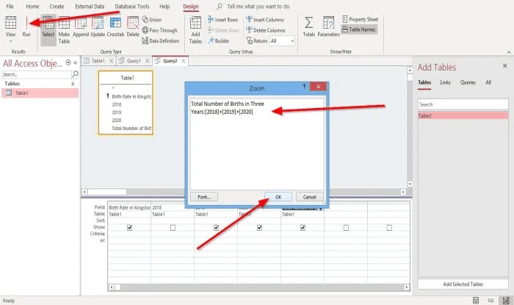Run the query with the Run icon
The image size is (514, 305).
[26, 26]
